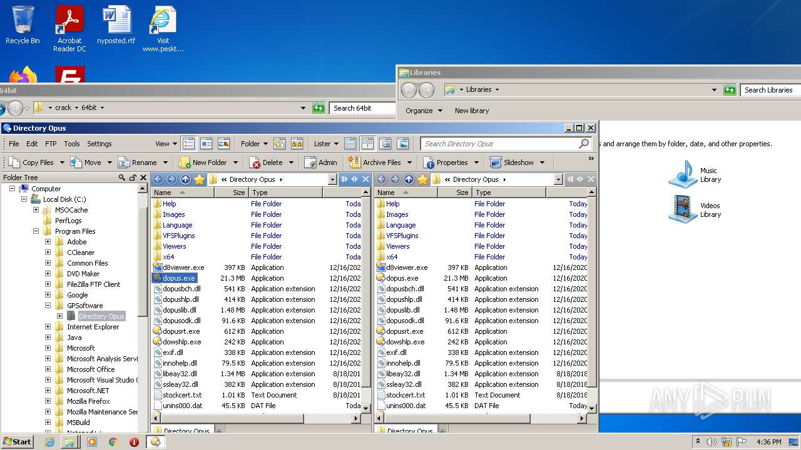
Task: Click the Delete toolbar button
Action: (267, 162)
